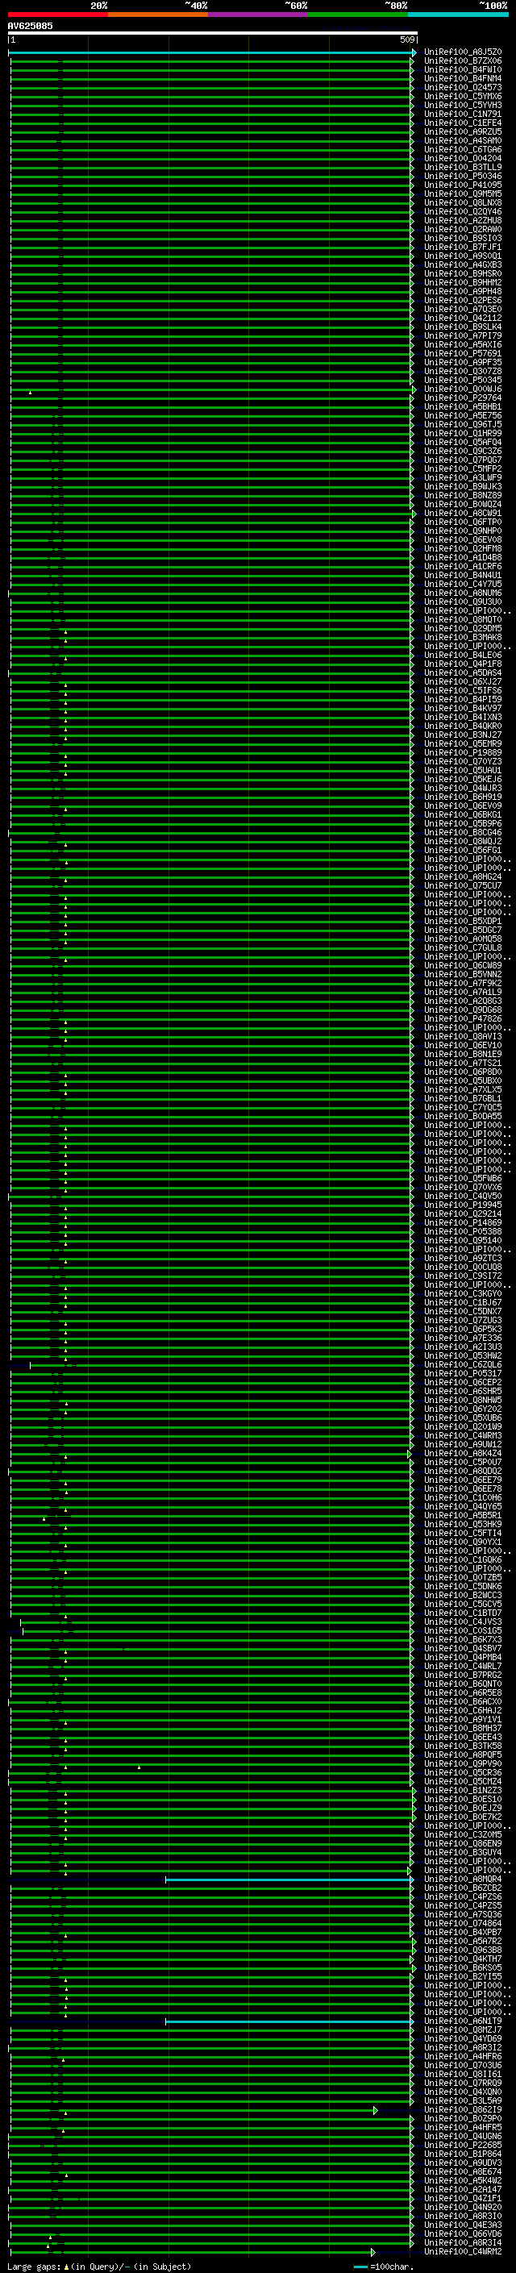This screenshot has width=516, height=2273.
Task: Select the UniRef100_A5B5R1 entry
Action: click(x=463, y=1515)
